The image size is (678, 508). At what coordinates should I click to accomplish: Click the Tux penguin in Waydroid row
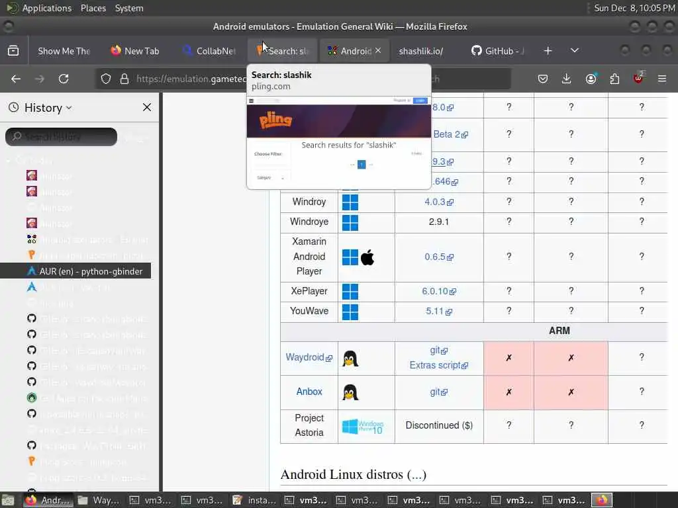(x=350, y=359)
